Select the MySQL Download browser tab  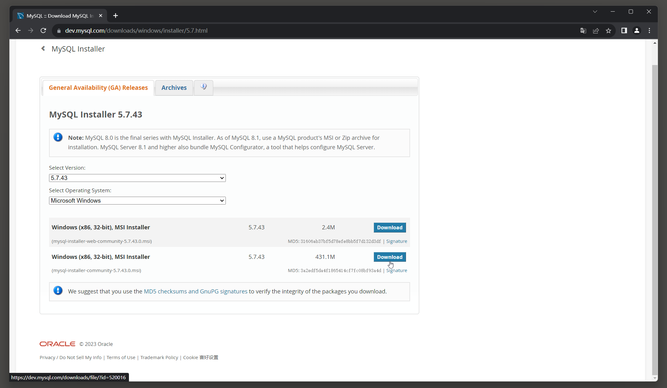point(60,16)
